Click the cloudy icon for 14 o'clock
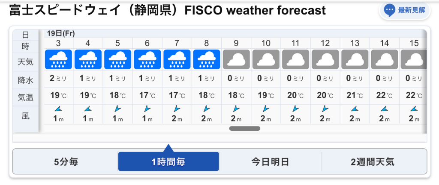Image resolution: width=439 pixels, height=185 pixels. [x=385, y=59]
